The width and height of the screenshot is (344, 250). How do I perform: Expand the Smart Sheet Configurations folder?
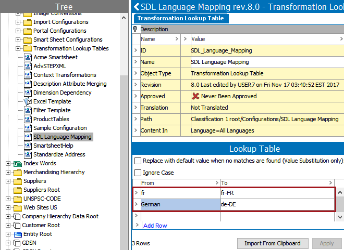(x=18, y=40)
